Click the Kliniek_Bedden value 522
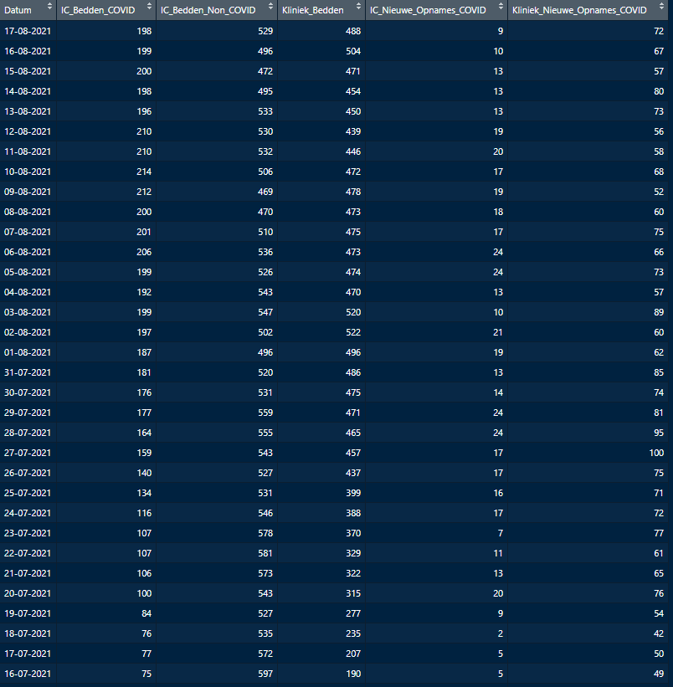The image size is (673, 687). [x=353, y=332]
